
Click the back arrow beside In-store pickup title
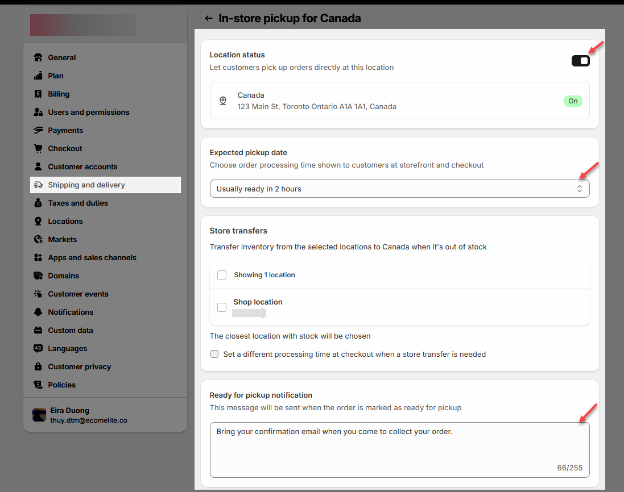(x=209, y=18)
